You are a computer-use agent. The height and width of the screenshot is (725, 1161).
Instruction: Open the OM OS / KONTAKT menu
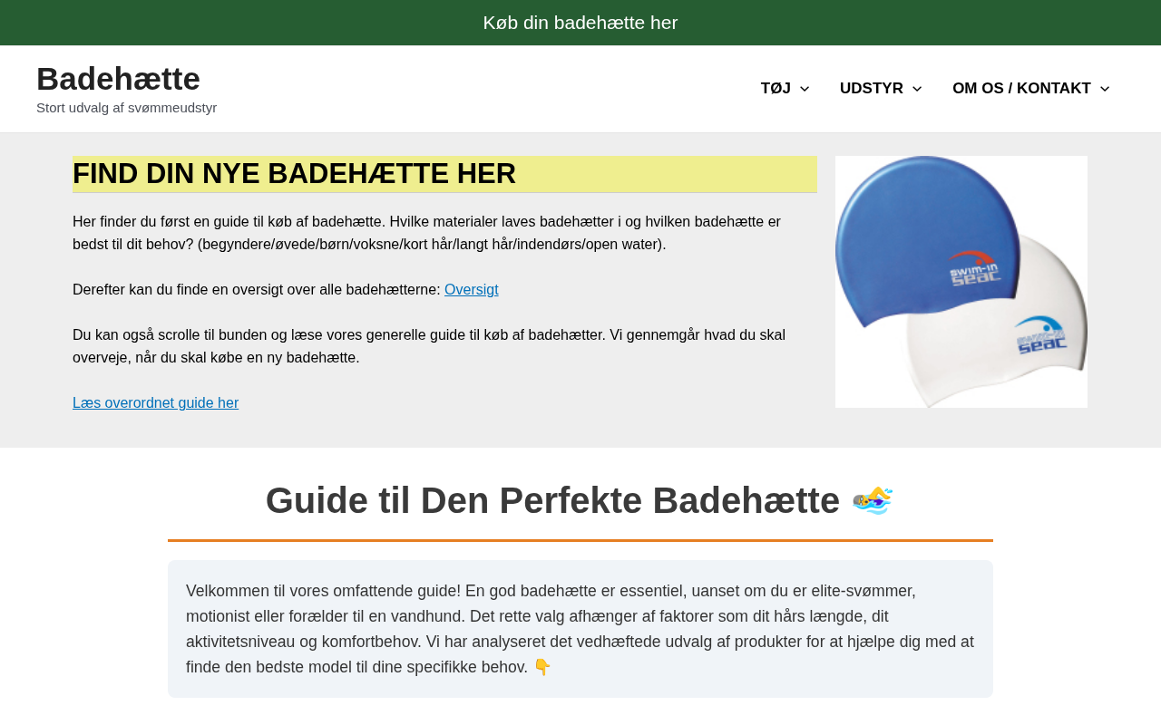pyautogui.click(x=1021, y=89)
